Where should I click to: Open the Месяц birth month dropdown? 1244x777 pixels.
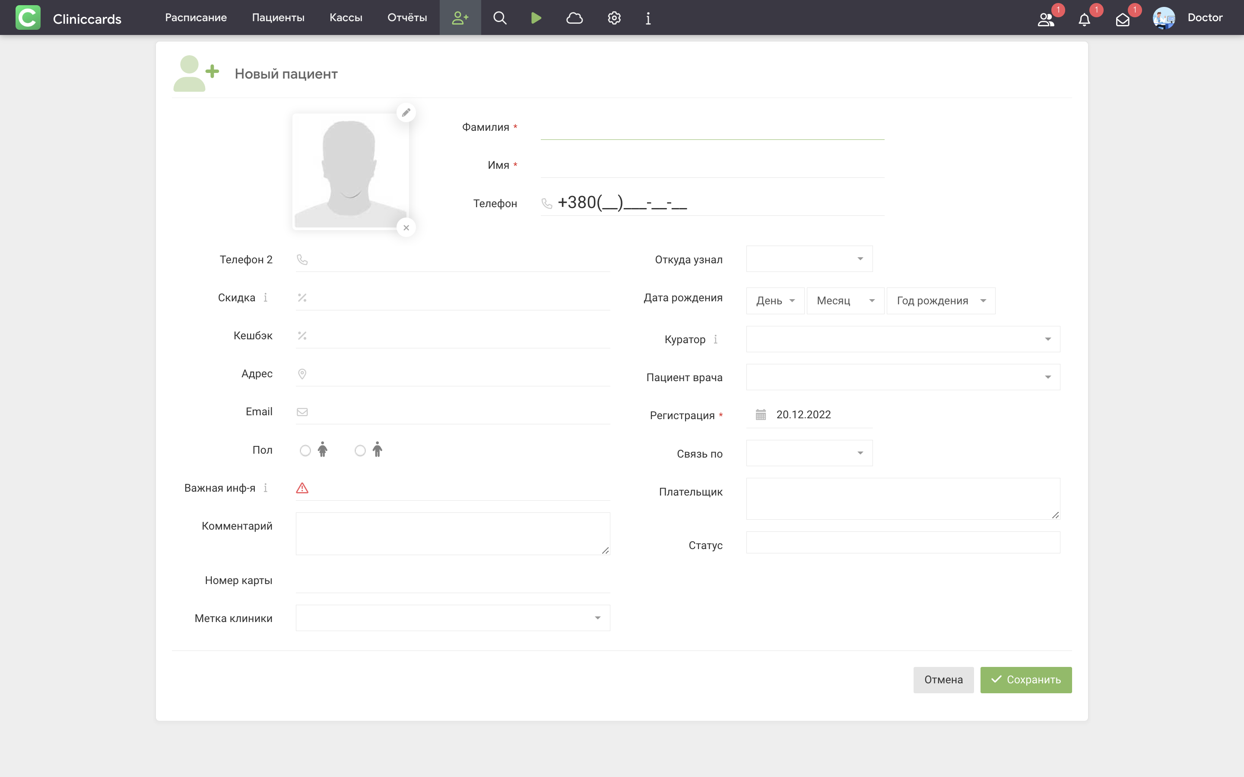846,300
